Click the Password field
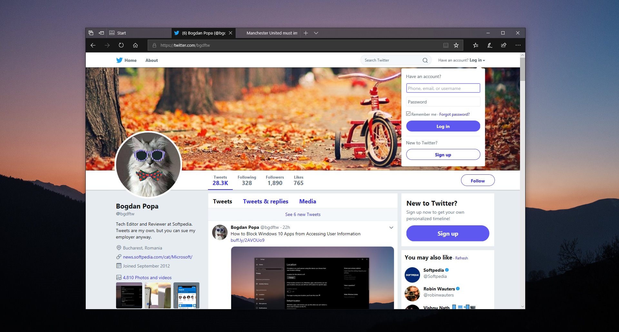 click(443, 102)
